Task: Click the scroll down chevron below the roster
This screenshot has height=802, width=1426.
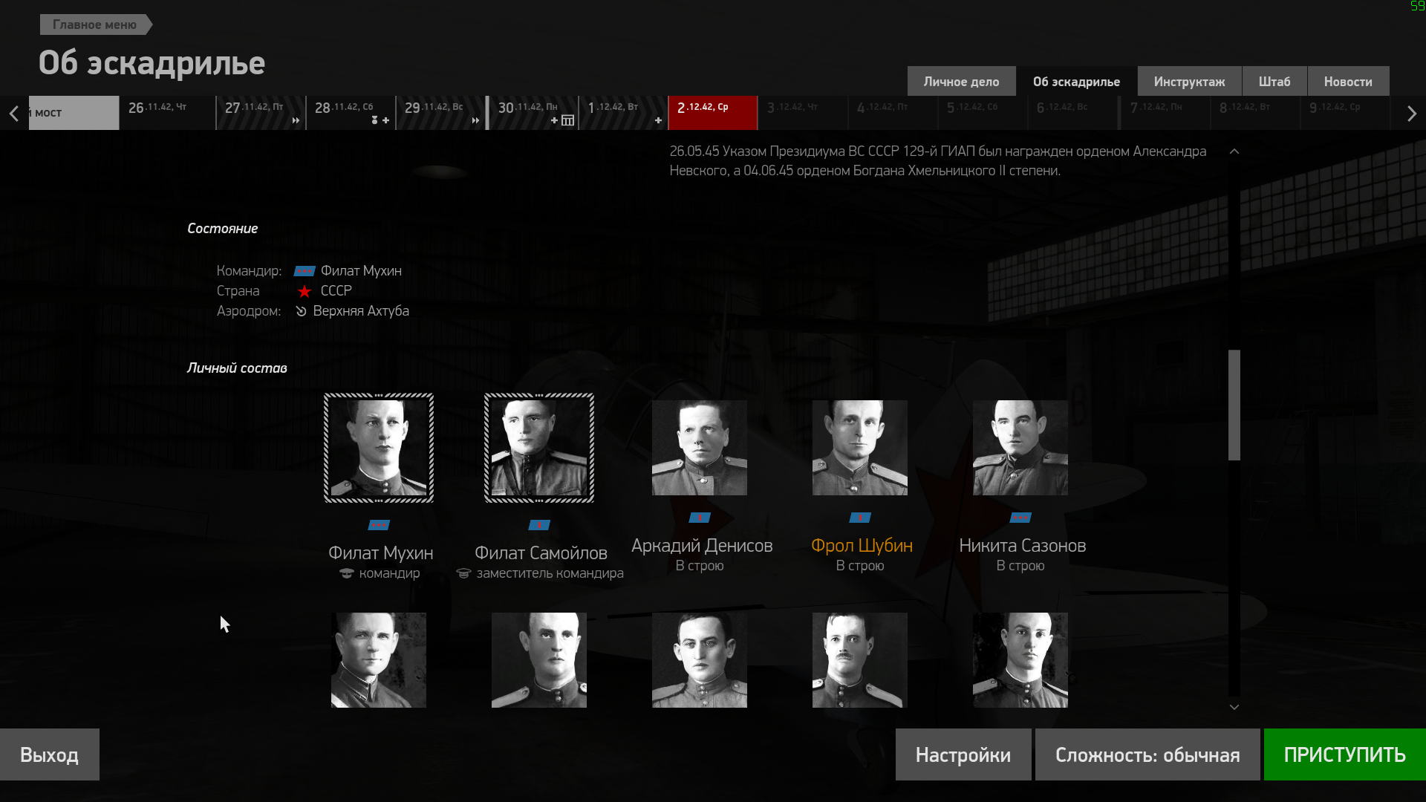Action: click(1234, 707)
